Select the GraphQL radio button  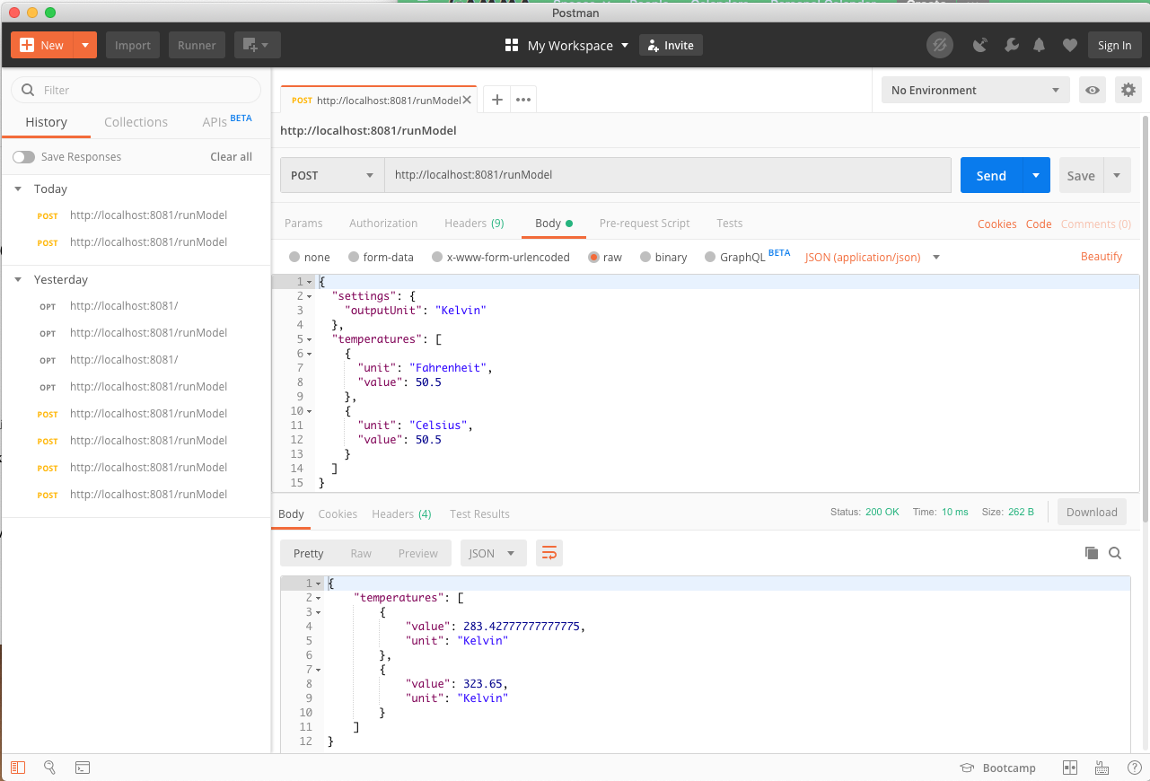pyautogui.click(x=710, y=257)
